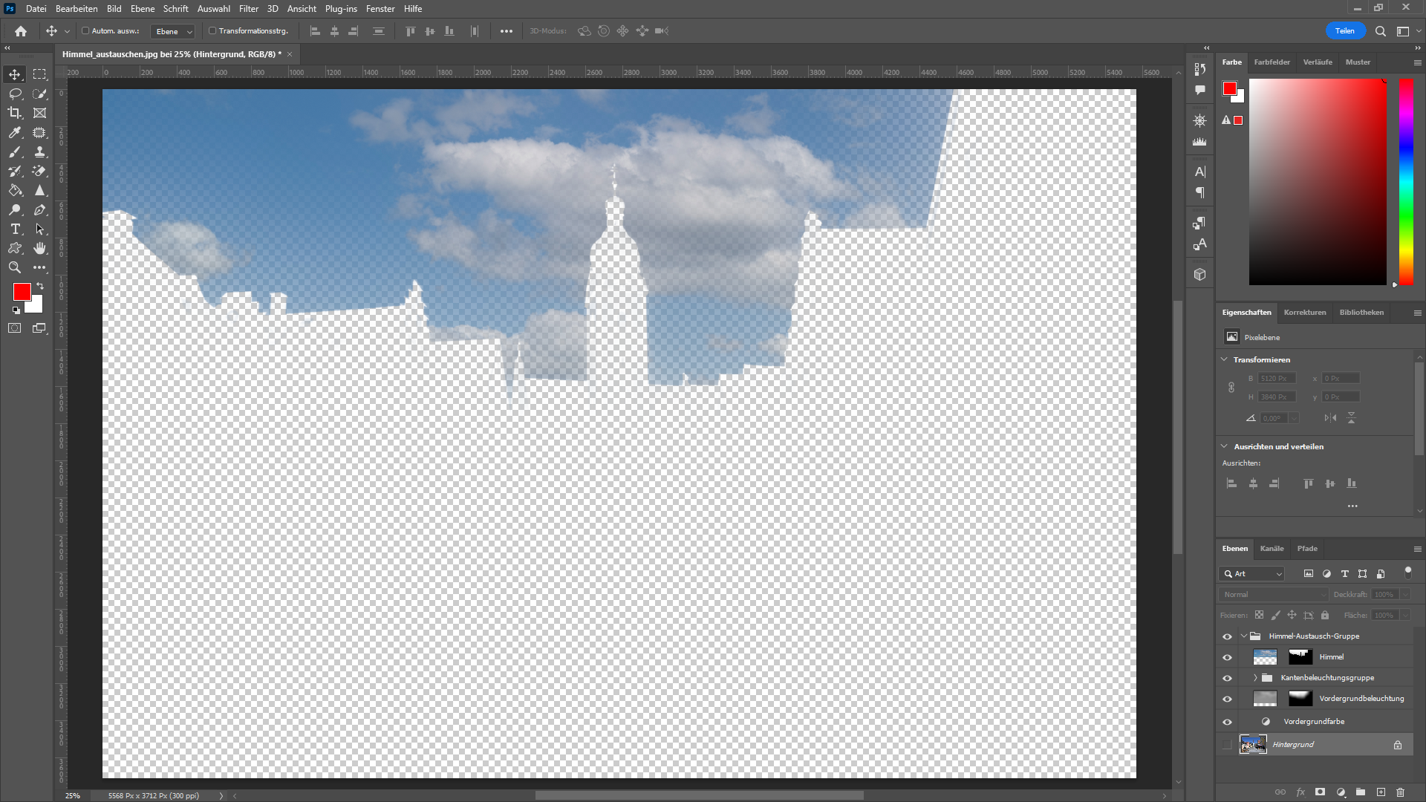Show the Hintergrund layer

pyautogui.click(x=1227, y=745)
